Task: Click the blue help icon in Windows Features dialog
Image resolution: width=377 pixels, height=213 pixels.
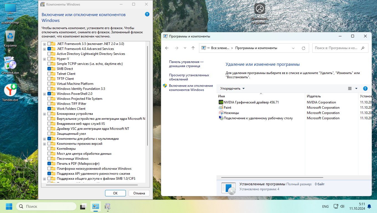Action: coord(147,14)
